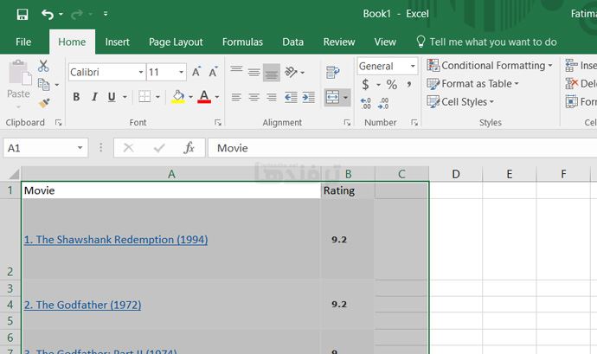This screenshot has width=597, height=354.
Task: Switch to the Review tab
Action: (339, 42)
